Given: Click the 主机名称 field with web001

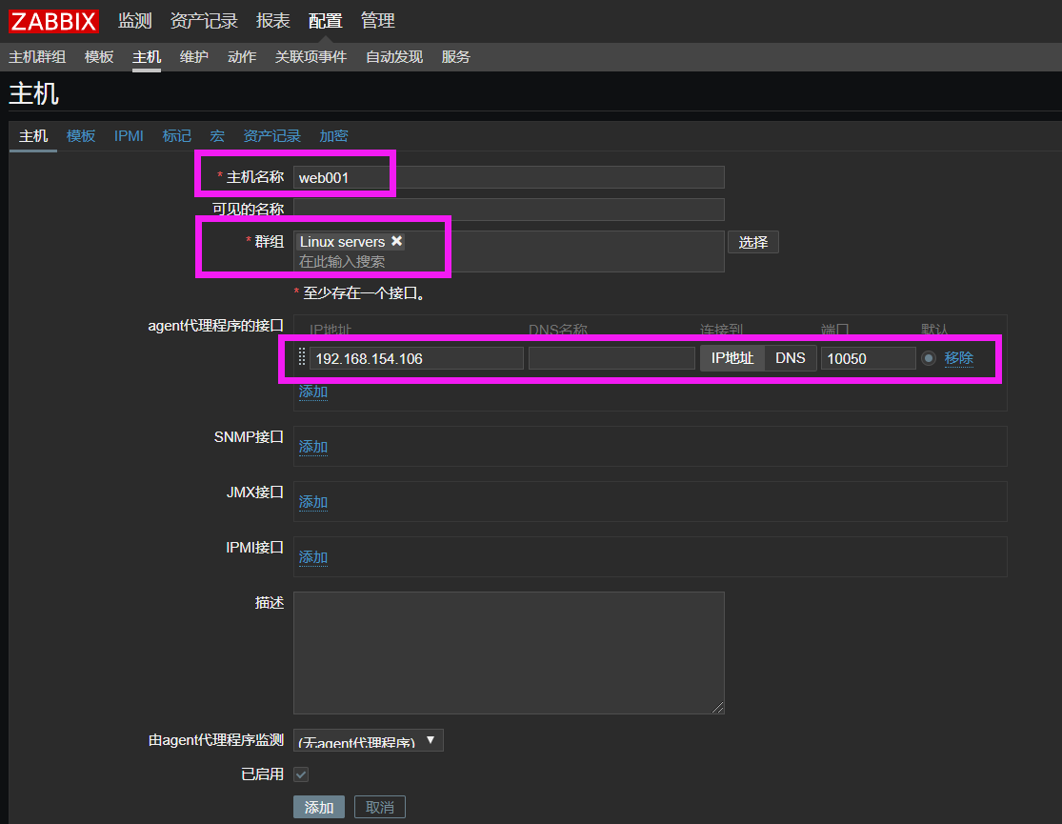Looking at the screenshot, I should coord(509,177).
